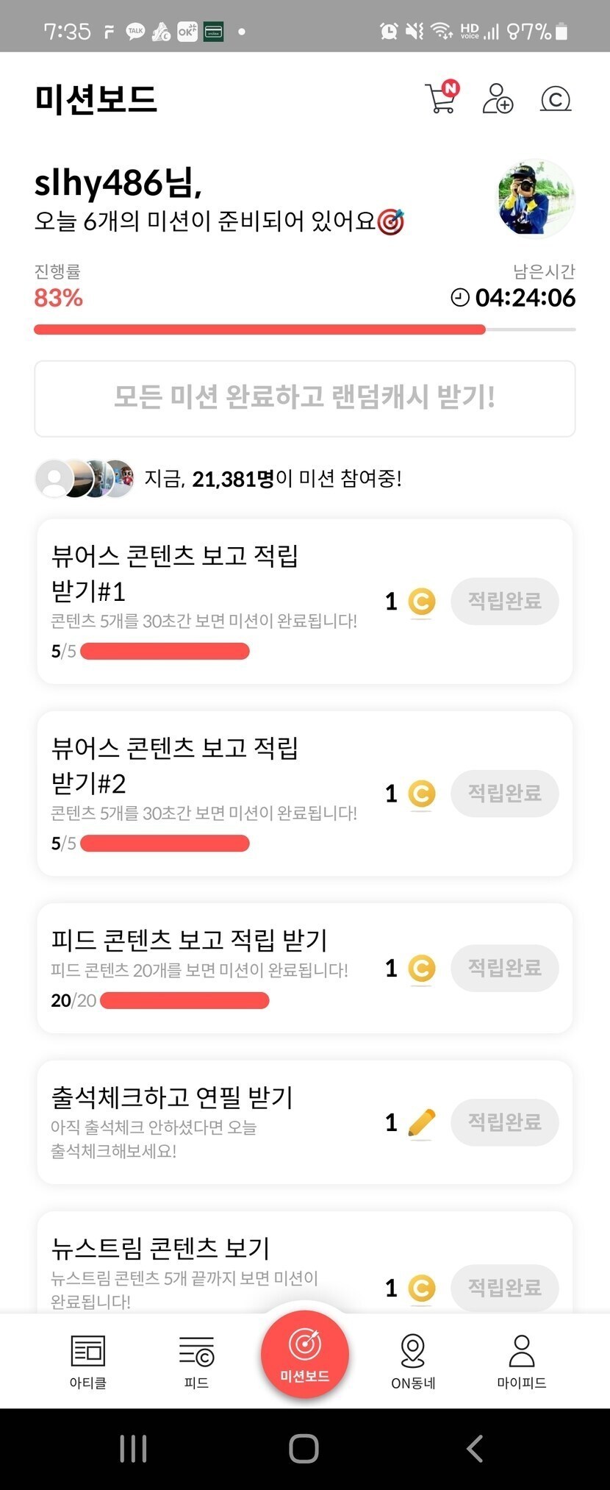Tap the participant avatars group
Viewport: 610px width, 1490px height.
click(x=85, y=479)
